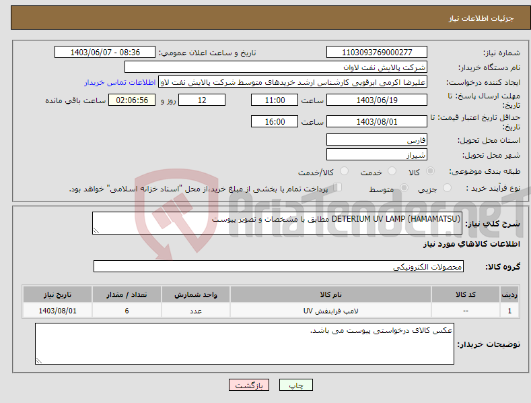This screenshot has height=403, width=531.
Task: Click the شماره نیاز field 1103093769000277
Action: point(377,53)
